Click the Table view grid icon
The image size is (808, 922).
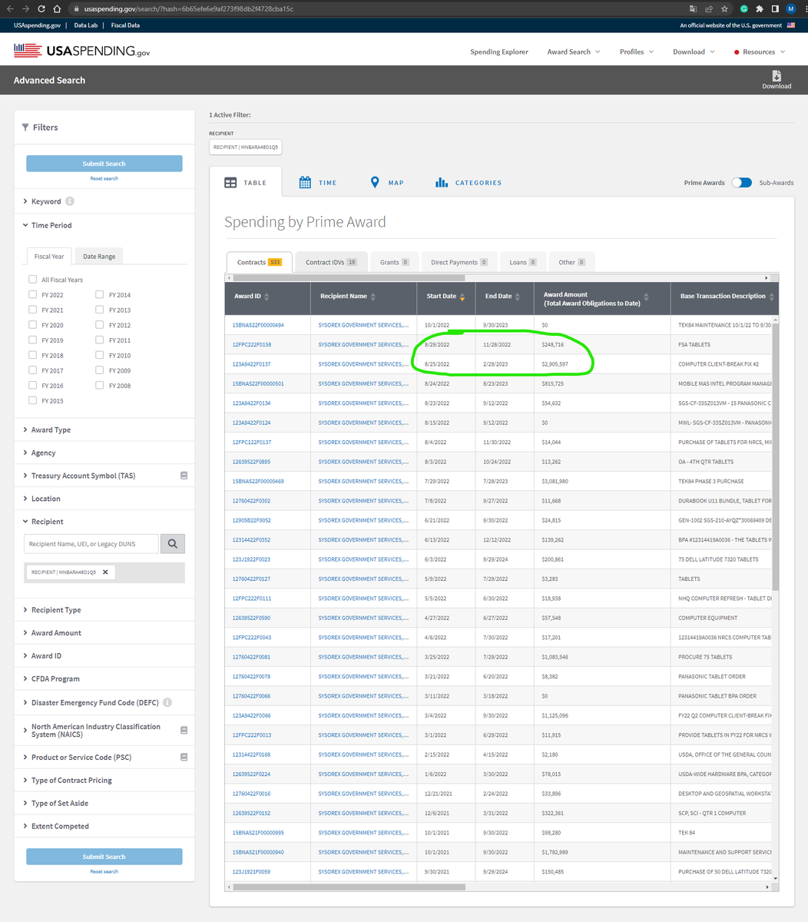230,183
